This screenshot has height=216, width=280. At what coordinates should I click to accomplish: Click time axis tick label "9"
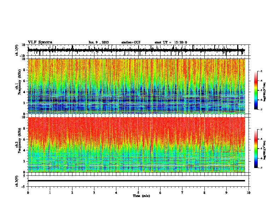(226, 193)
